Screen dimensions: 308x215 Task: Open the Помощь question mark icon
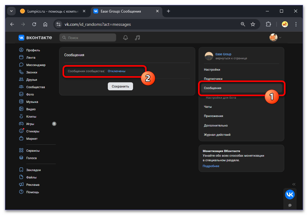tap(21, 192)
